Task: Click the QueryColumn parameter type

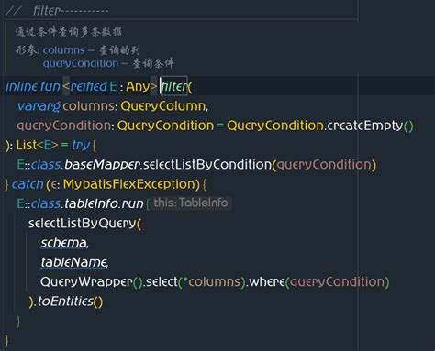Action: pos(163,106)
